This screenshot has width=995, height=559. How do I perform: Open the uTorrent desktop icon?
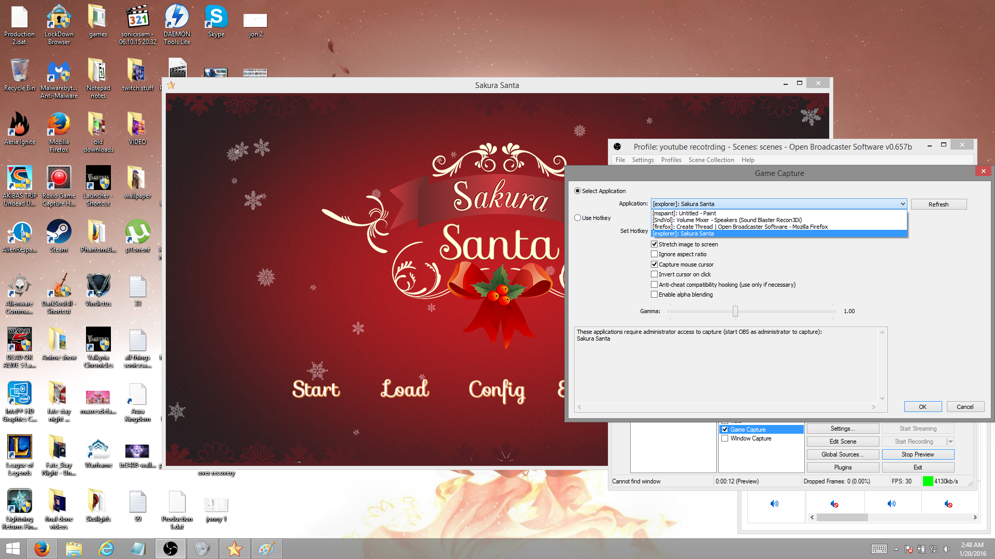point(138,236)
